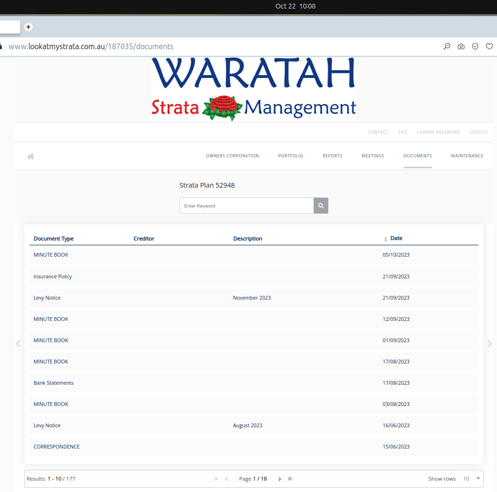Open a new browser tab with plus button
This screenshot has width=497, height=492.
click(x=28, y=27)
